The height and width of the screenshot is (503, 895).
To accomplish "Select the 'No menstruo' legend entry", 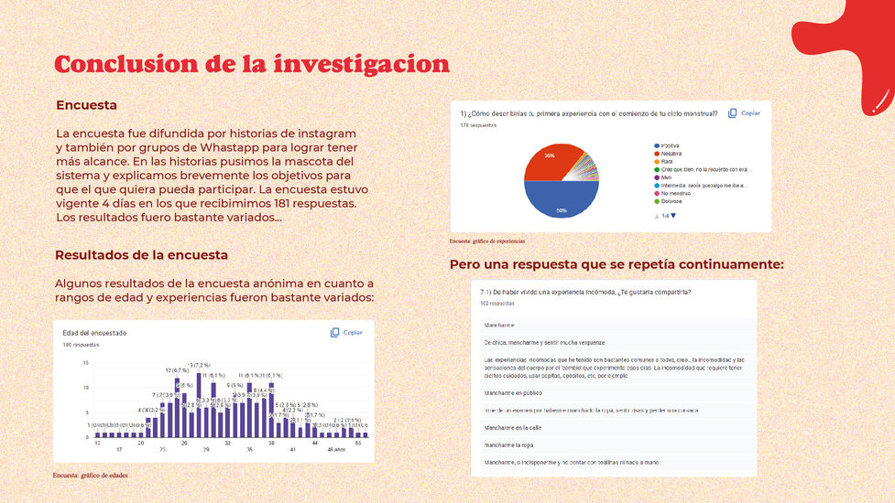I will [672, 194].
